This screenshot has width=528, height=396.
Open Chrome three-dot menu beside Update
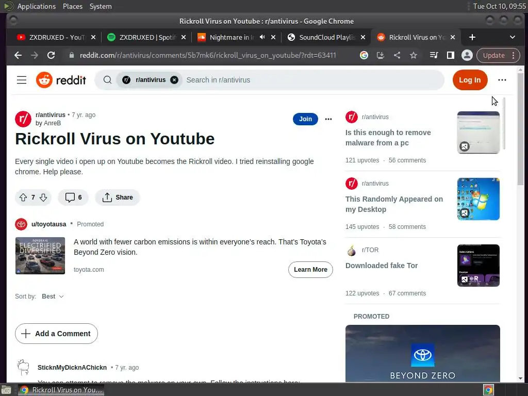tap(513, 55)
